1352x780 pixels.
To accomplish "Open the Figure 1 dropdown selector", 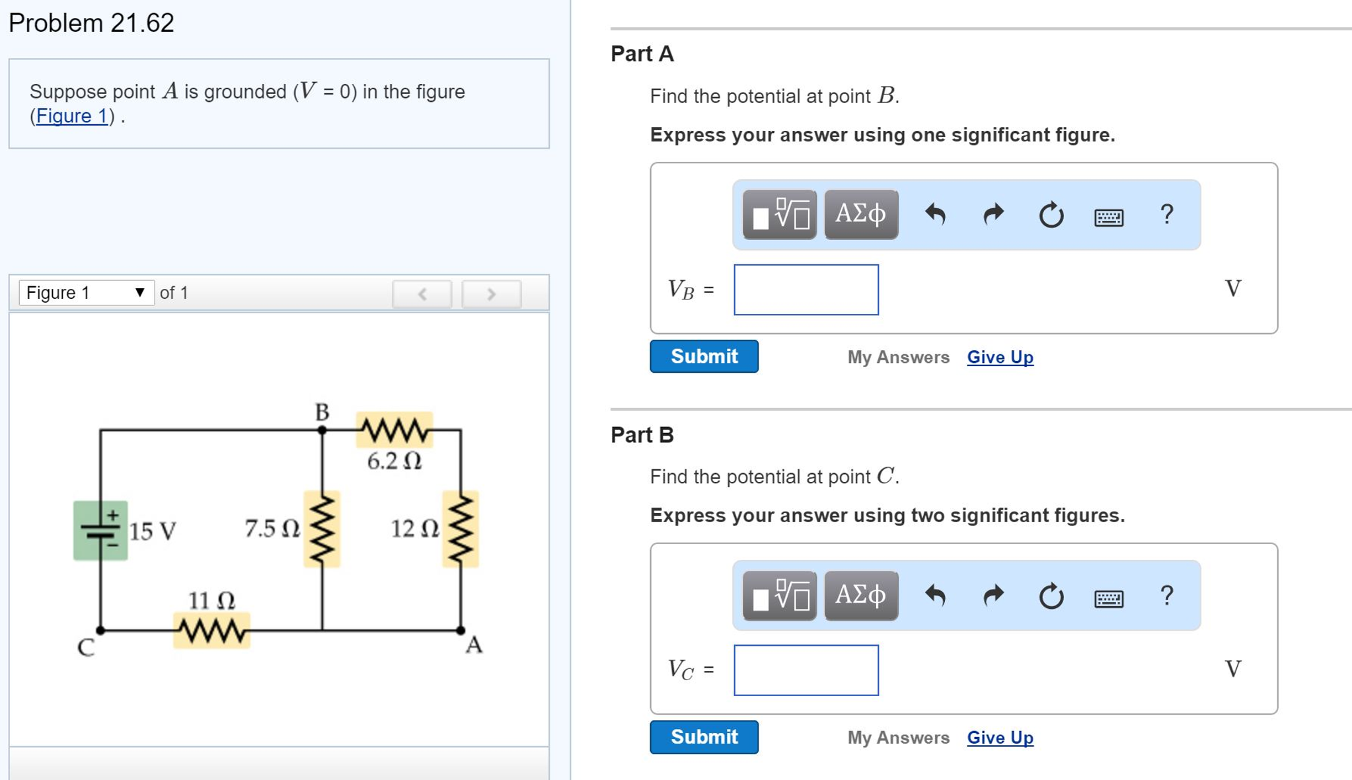I will (x=87, y=292).
